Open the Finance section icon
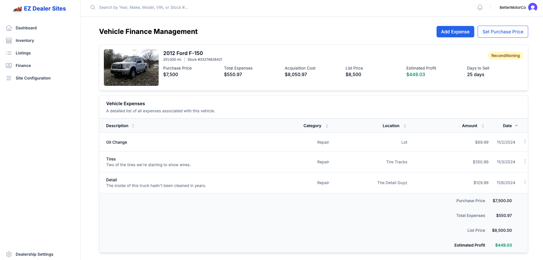This screenshot has width=543, height=260. pos(9,65)
